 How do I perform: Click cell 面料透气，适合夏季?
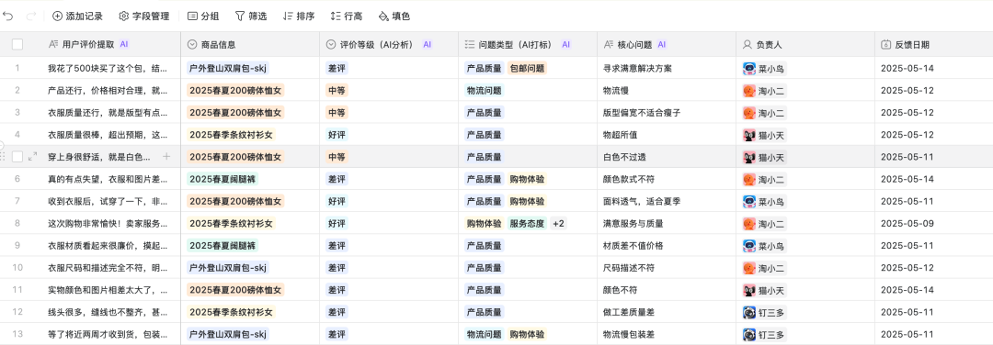coord(642,201)
